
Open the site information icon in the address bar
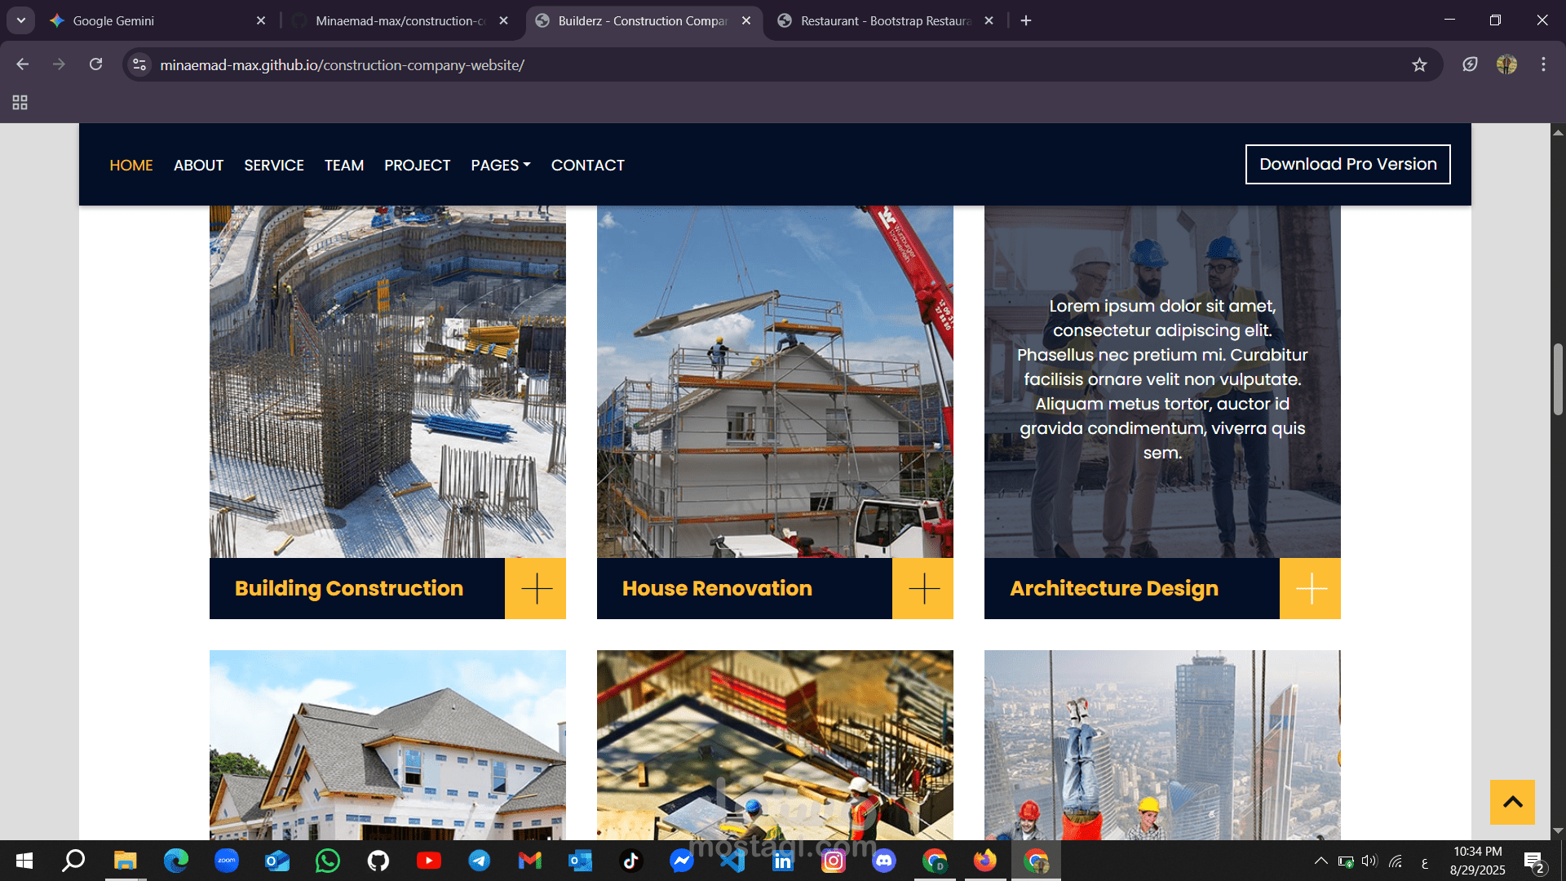(139, 64)
